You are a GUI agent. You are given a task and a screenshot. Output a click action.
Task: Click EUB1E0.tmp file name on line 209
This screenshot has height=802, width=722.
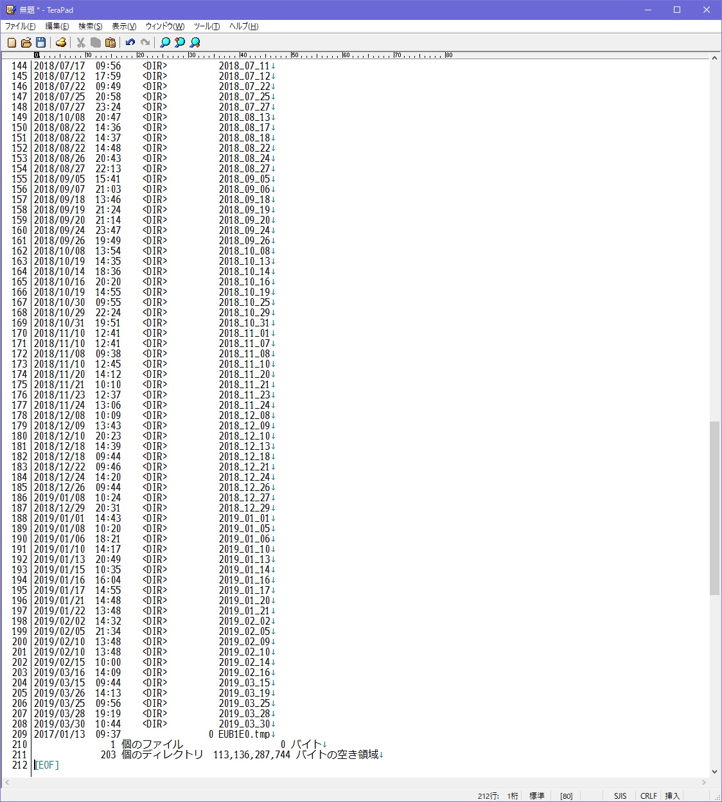244,734
